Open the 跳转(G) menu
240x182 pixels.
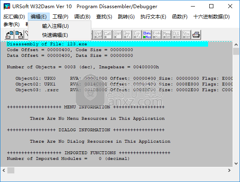126,16
